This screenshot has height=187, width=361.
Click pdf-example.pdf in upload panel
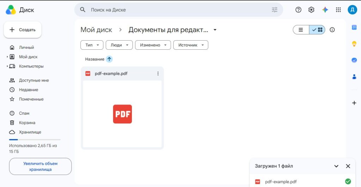[x=281, y=182]
